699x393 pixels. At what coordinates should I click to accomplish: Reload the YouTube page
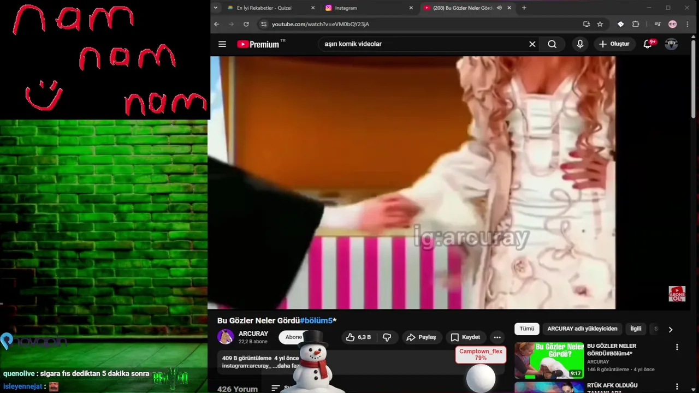(x=246, y=24)
